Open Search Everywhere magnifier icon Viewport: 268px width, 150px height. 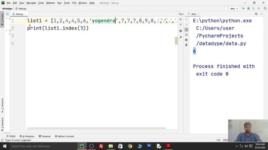[265, 8]
